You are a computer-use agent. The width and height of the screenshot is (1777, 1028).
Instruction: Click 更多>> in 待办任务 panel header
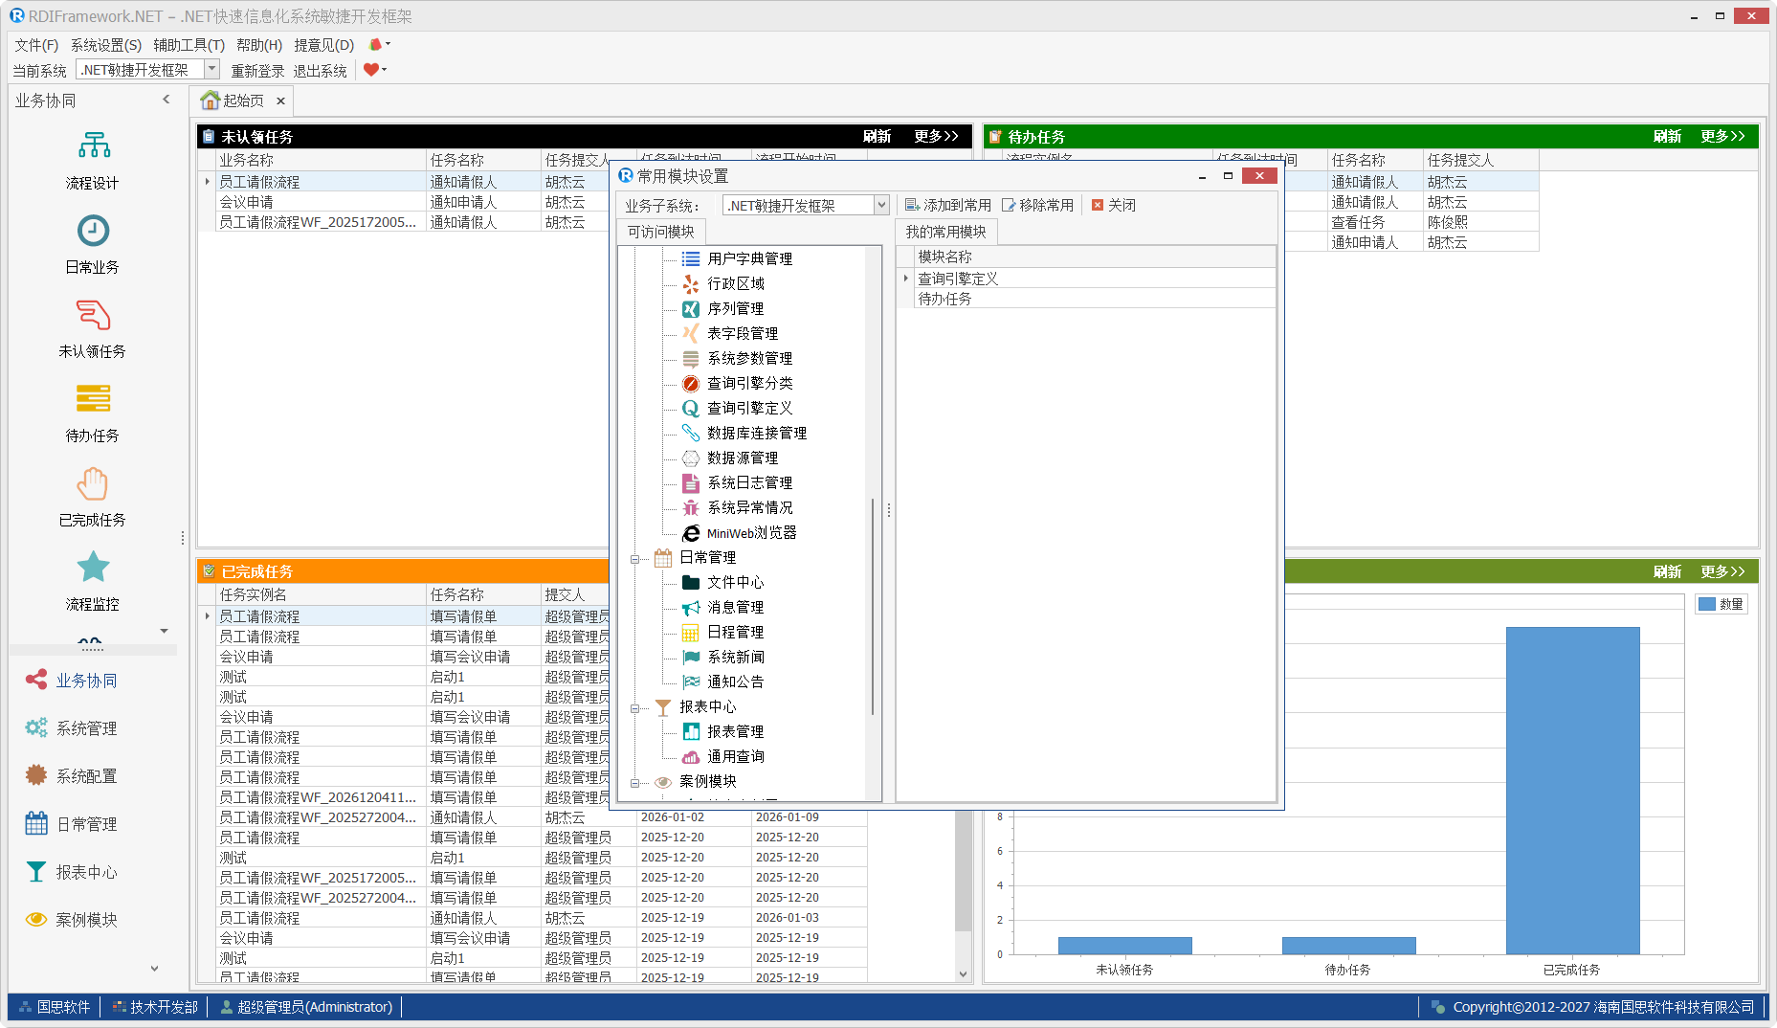pyautogui.click(x=1722, y=137)
